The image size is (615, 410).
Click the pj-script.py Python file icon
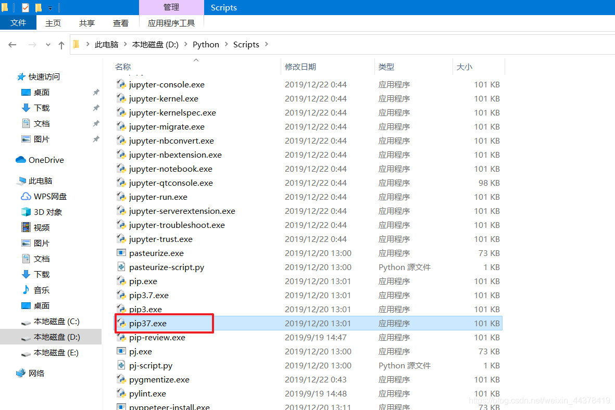tap(121, 365)
